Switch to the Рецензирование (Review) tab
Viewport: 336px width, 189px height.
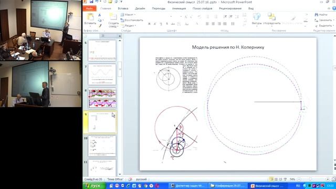point(230,8)
